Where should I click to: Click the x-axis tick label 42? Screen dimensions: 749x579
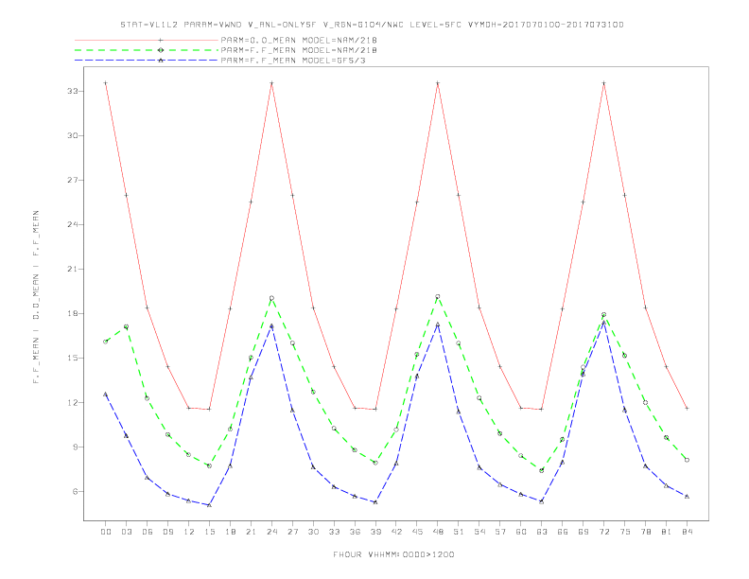(x=396, y=532)
